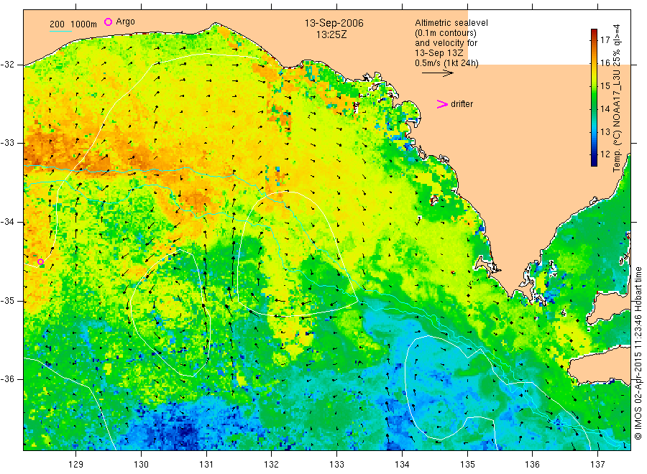Click the 0.5m/s velocity scale arrow
647x474 pixels.
437,73
